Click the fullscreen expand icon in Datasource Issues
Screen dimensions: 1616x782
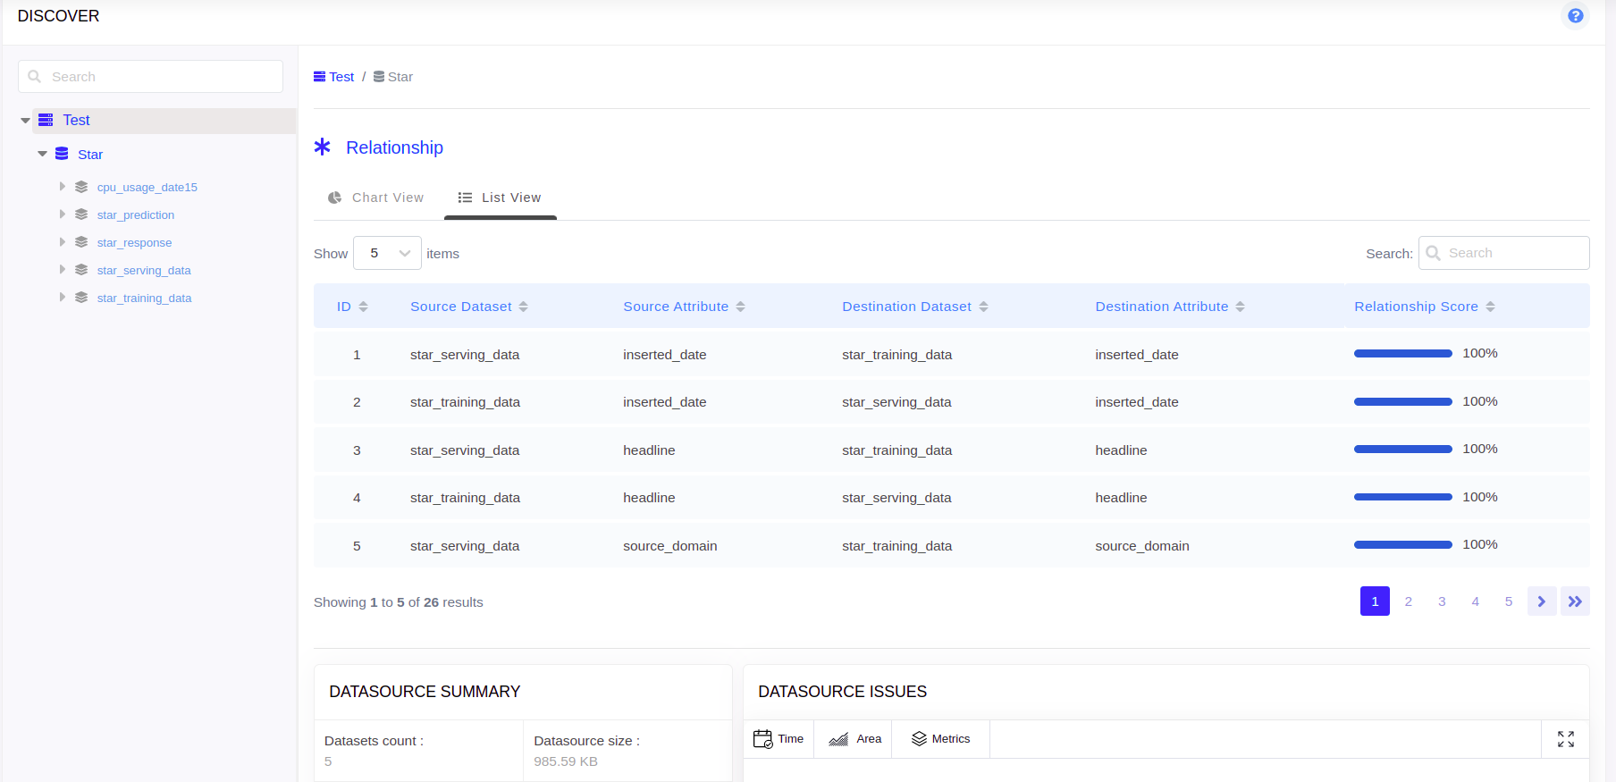1565,739
